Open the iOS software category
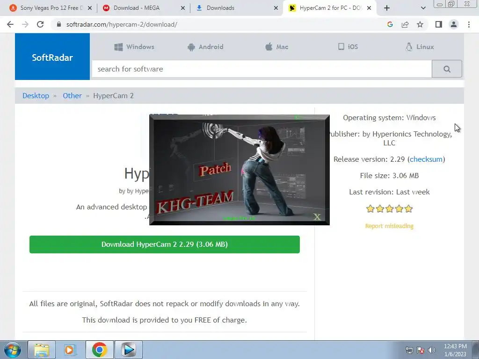 (x=348, y=47)
